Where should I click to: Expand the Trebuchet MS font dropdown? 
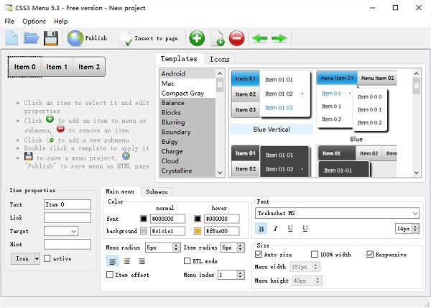click(415, 213)
